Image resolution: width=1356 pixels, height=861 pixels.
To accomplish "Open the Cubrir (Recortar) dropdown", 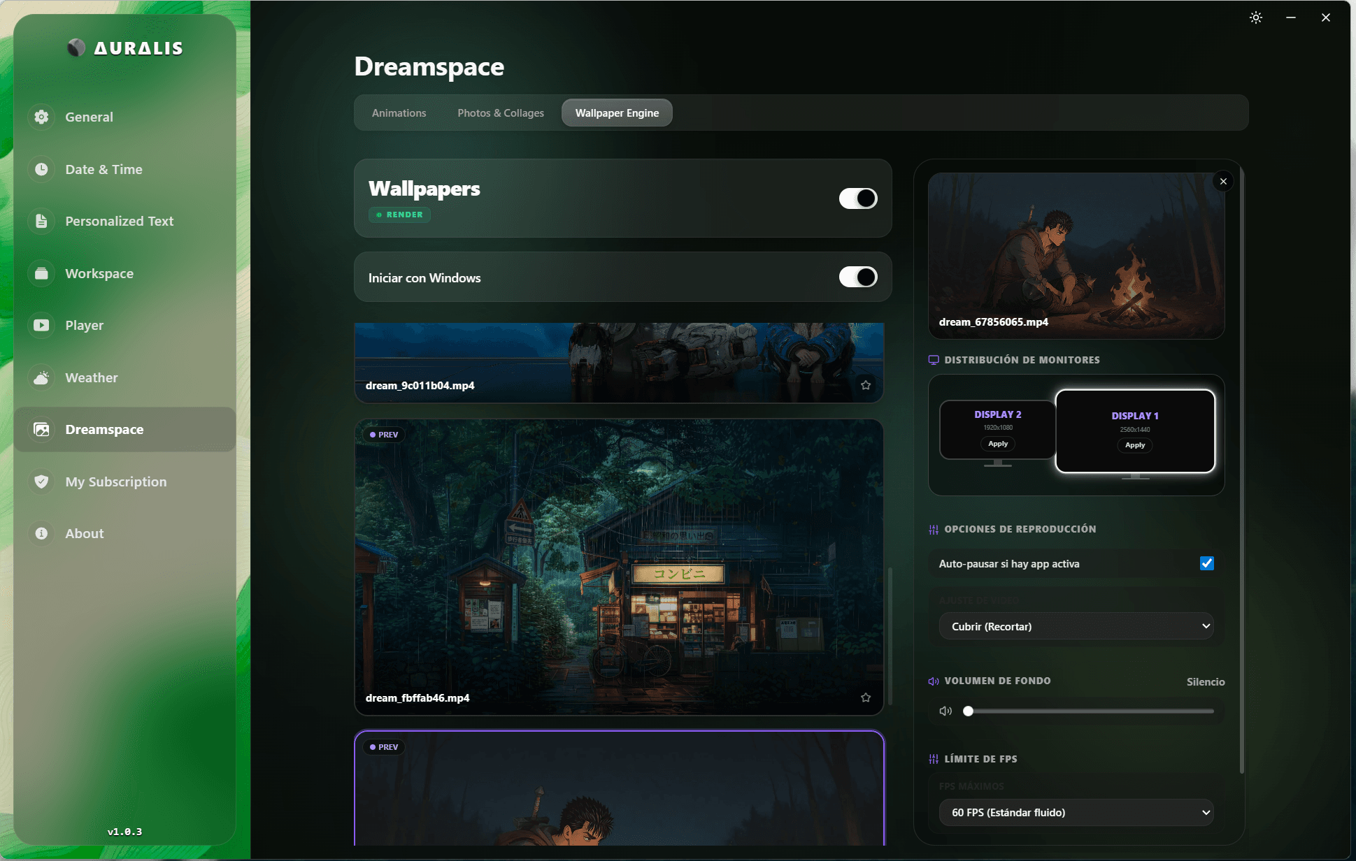I will click(1076, 626).
